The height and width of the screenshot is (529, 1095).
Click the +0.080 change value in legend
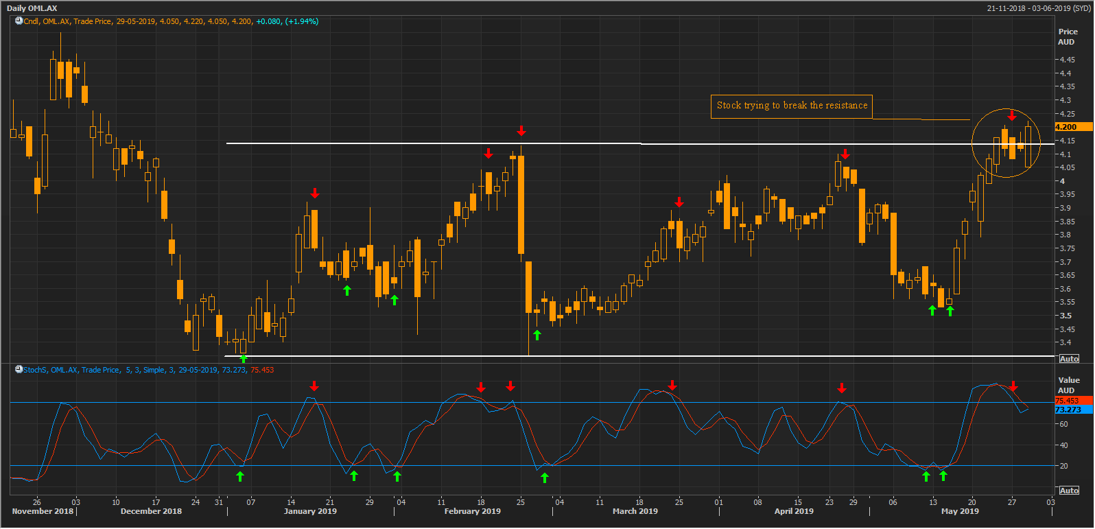pos(268,21)
